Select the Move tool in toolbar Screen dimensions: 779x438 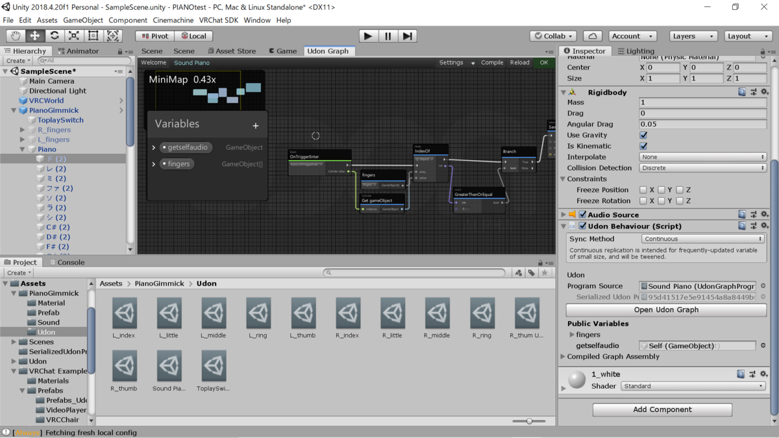[x=35, y=36]
